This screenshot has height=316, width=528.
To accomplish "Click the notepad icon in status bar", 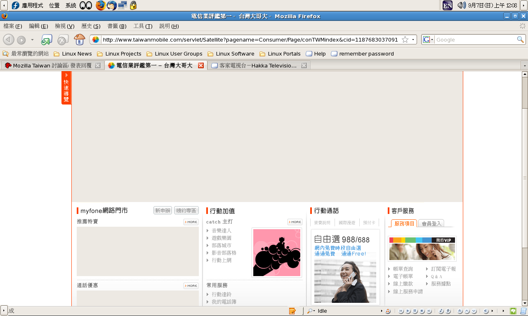I will (292, 311).
